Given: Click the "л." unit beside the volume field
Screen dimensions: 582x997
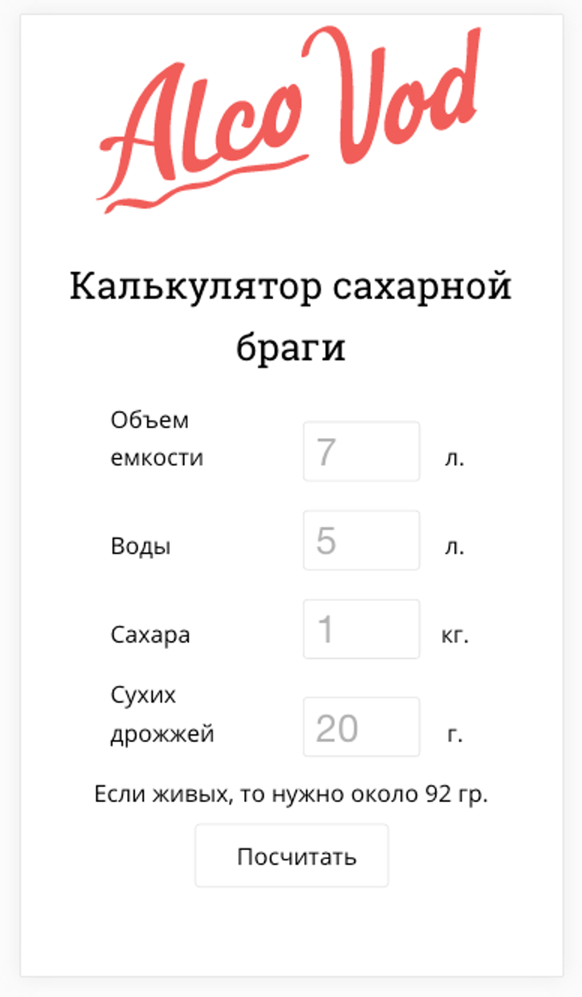Looking at the screenshot, I should (454, 458).
